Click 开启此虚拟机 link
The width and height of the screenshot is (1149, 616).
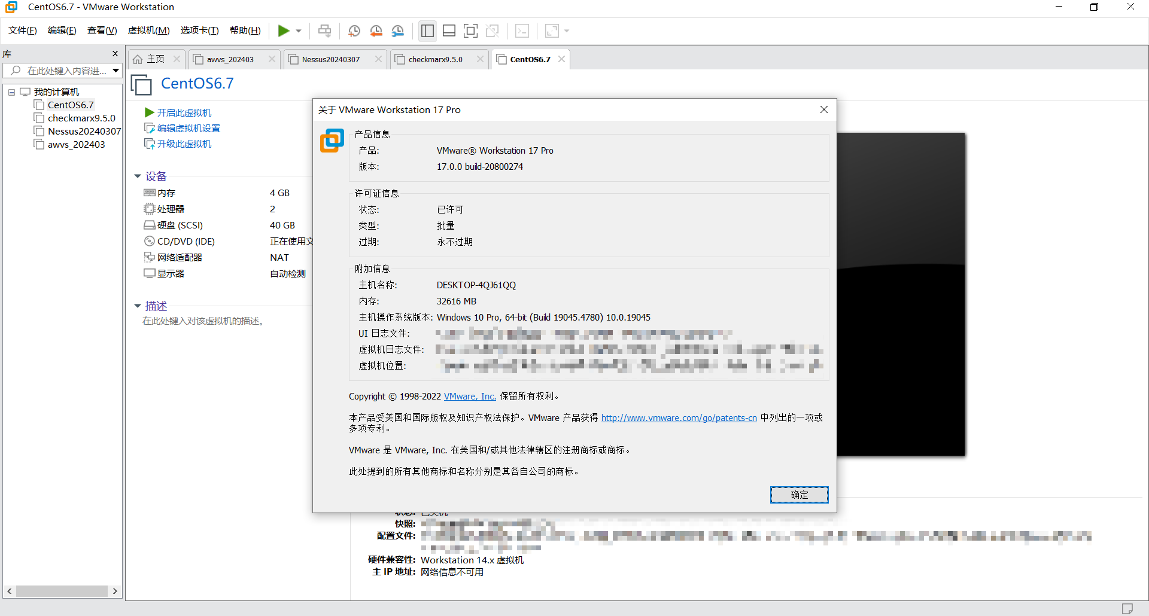184,112
